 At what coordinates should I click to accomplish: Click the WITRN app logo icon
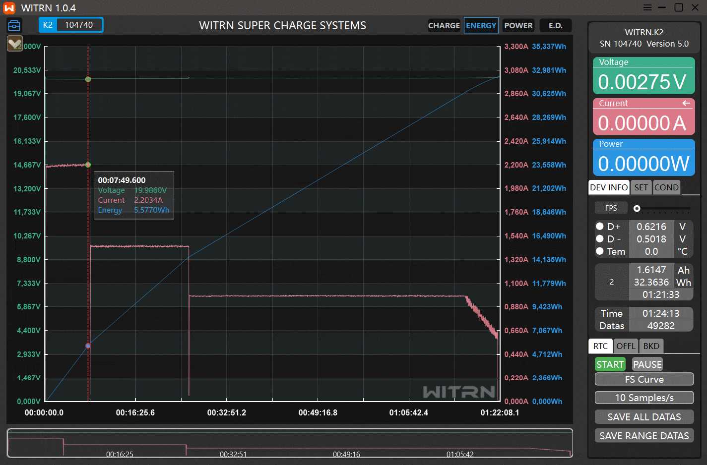(x=9, y=8)
